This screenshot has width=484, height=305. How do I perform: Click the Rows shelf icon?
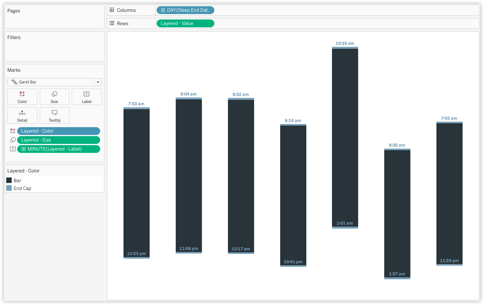pos(112,23)
